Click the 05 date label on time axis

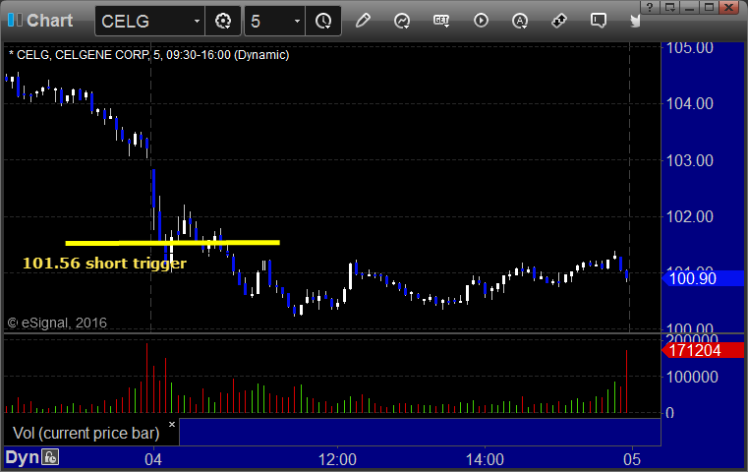(632, 459)
